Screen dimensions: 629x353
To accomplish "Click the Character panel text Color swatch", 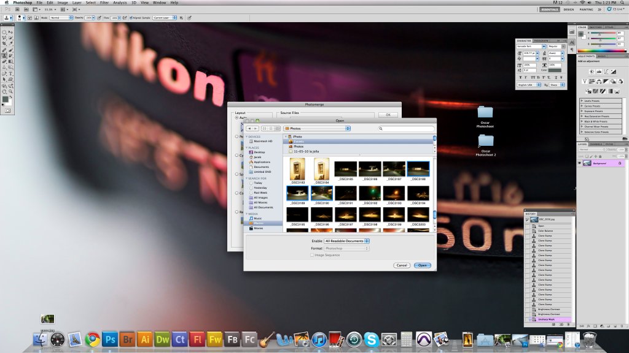I will click(x=555, y=70).
